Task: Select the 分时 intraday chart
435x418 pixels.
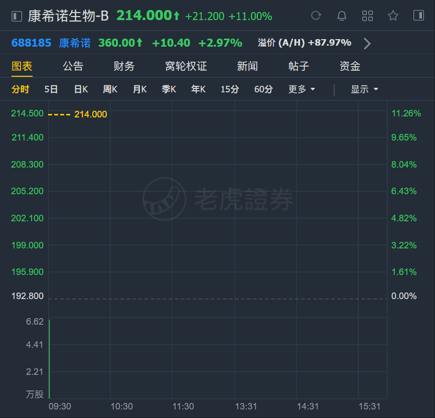Action: pos(20,89)
